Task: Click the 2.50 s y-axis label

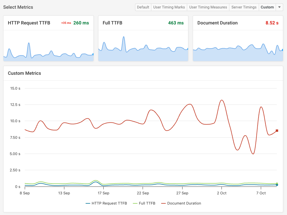Action: (15, 170)
